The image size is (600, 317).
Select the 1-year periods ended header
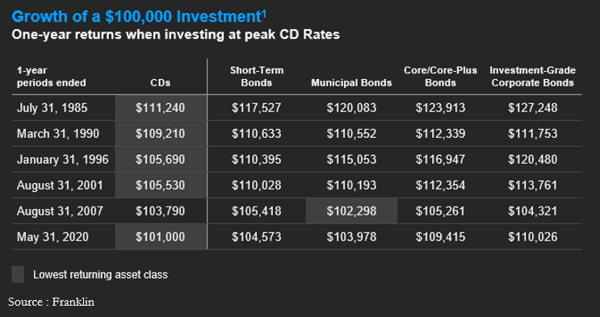51,77
